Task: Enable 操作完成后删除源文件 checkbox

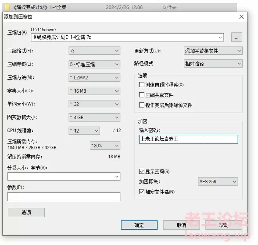Action: coord(142,105)
